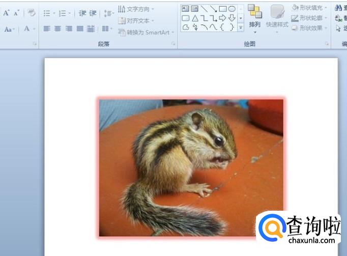347x256 pixels.
Task: Select the isosceles triangle shape
Action: click(x=195, y=18)
